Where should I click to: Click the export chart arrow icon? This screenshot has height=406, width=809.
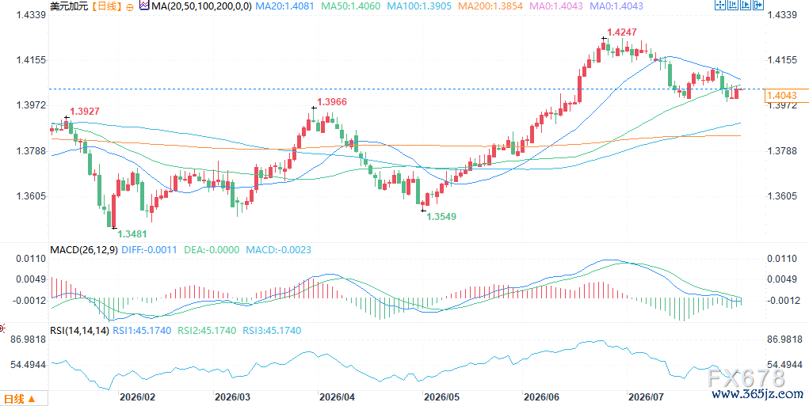click(x=758, y=5)
